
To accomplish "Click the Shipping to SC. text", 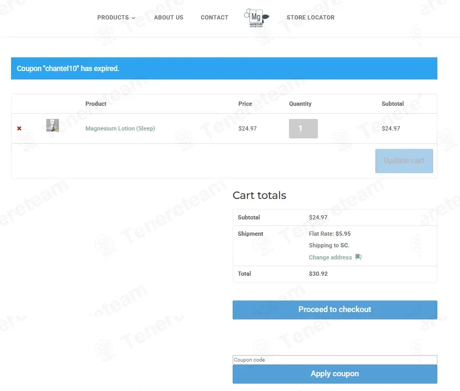I will (x=329, y=245).
